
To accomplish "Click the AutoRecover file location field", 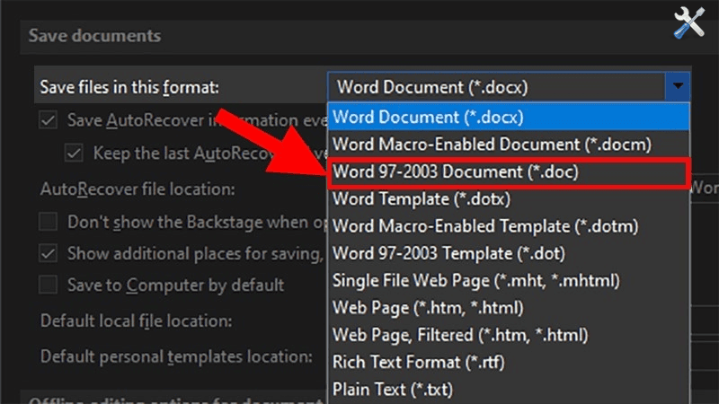I will pyautogui.click(x=704, y=189).
